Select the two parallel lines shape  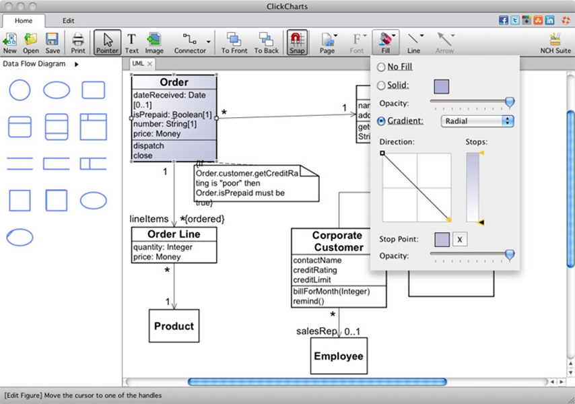(x=20, y=164)
